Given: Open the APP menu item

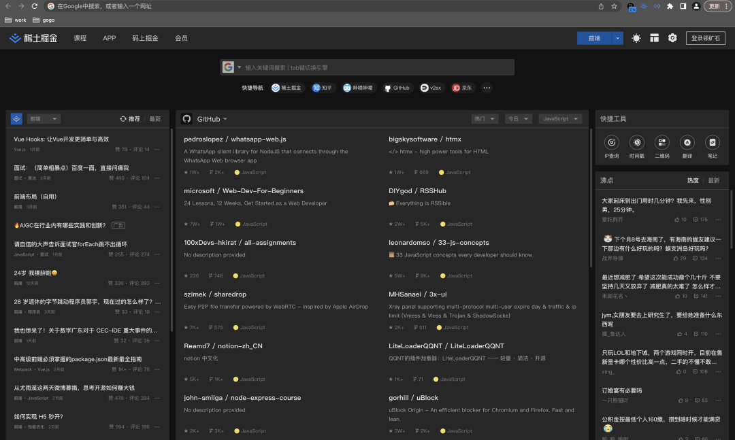Looking at the screenshot, I should (x=109, y=38).
